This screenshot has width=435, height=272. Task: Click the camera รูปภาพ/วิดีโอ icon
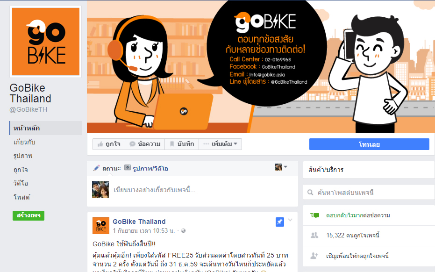(x=128, y=168)
